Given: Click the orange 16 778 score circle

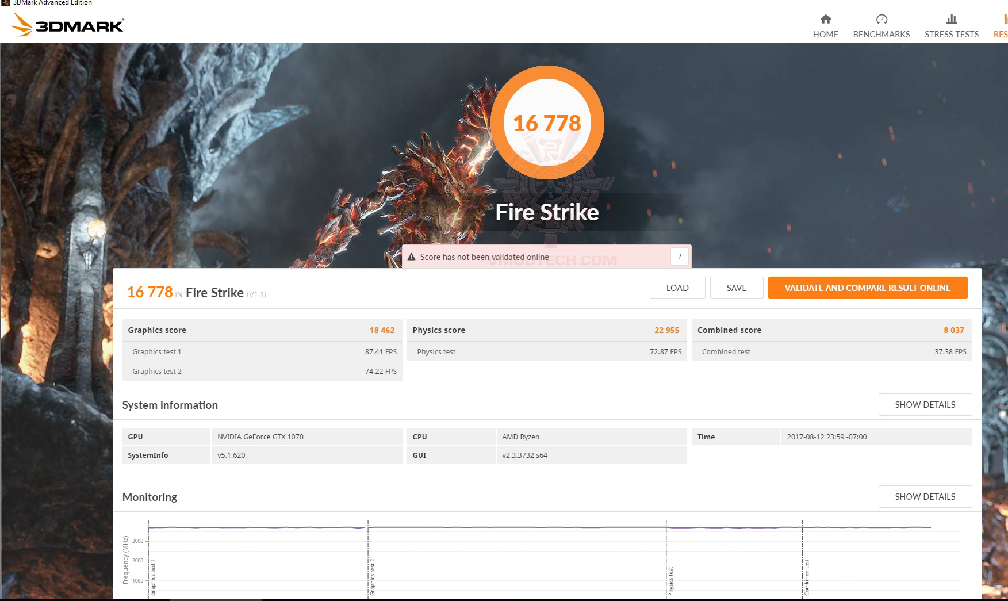Looking at the screenshot, I should (x=547, y=123).
